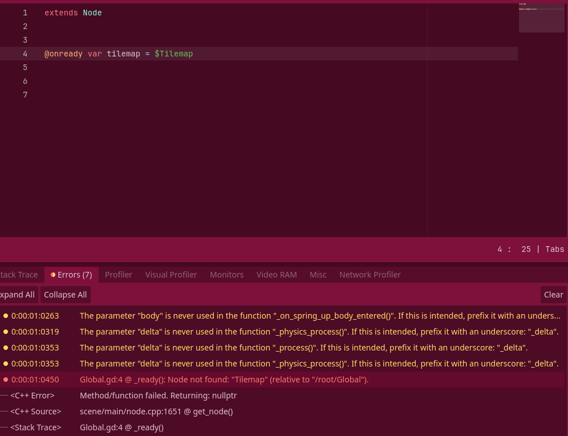568x436 pixels.
Task: Click line number 1 in the gutter
Action: 25,13
